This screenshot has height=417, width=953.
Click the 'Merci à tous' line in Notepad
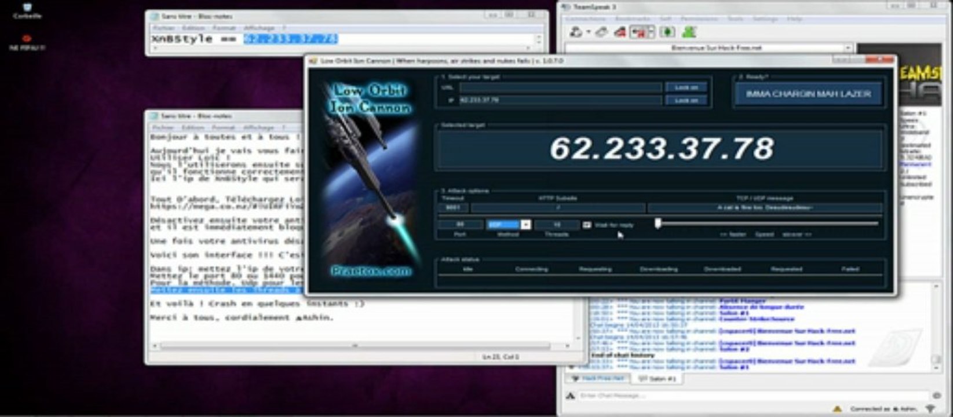tap(242, 317)
